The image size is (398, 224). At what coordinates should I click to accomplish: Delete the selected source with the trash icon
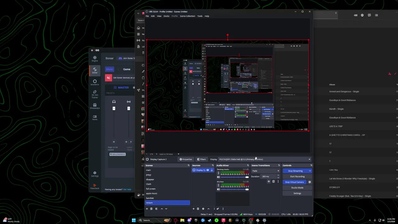(198, 209)
